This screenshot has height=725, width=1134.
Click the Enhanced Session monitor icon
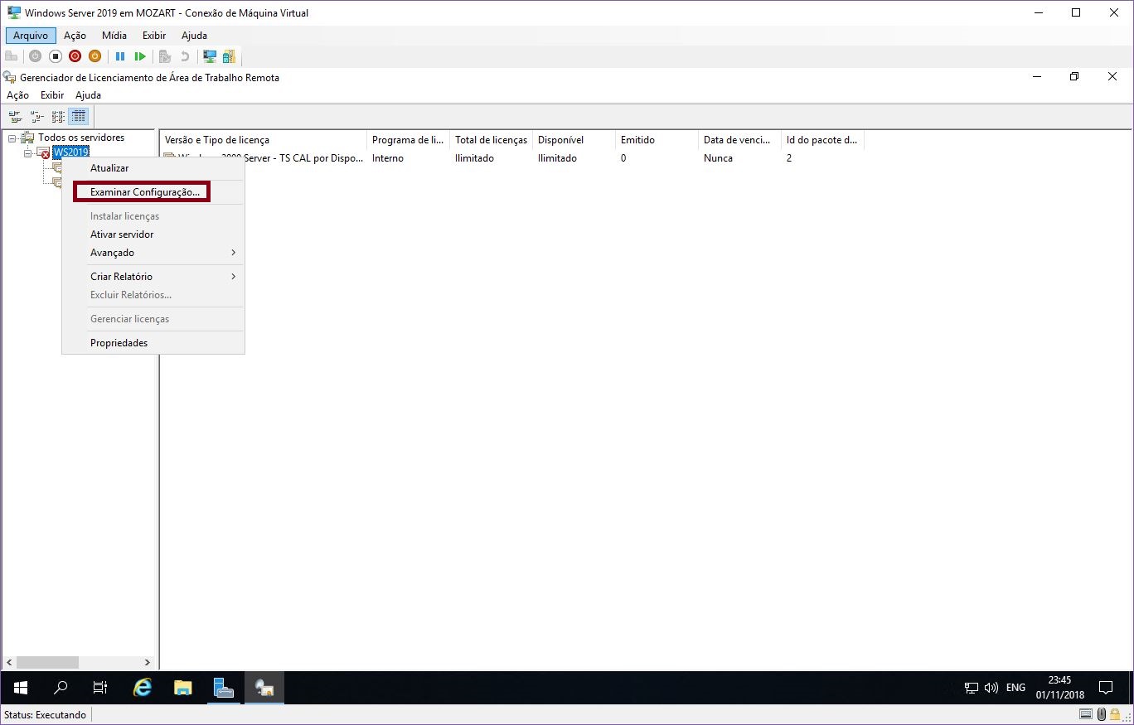pyautogui.click(x=210, y=56)
